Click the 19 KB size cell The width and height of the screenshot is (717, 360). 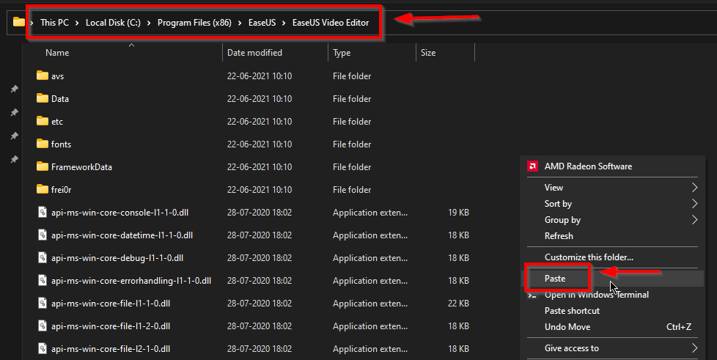[x=459, y=212]
